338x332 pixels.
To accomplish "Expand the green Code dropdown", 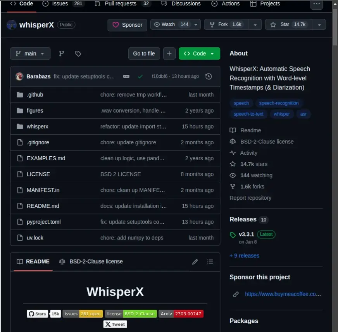I will pyautogui.click(x=199, y=53).
